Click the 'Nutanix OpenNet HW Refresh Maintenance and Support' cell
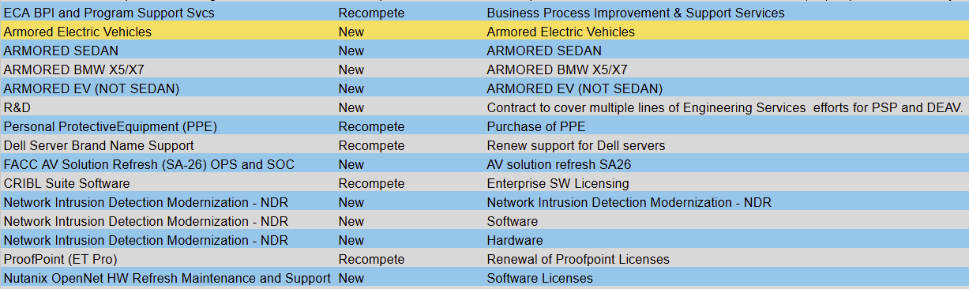This screenshot has height=289, width=969. point(167,279)
